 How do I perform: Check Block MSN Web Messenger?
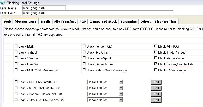16,70
